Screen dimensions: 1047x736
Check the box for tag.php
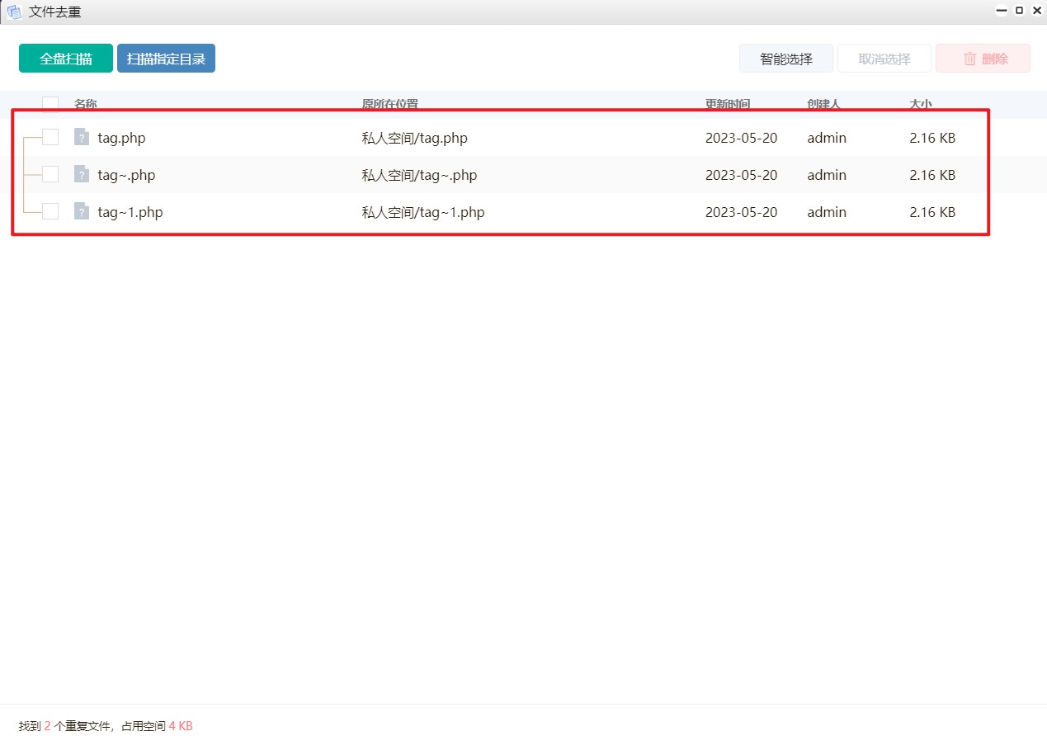(x=50, y=137)
